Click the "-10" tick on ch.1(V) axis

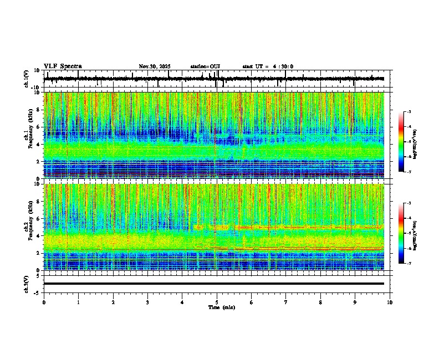click(36, 88)
